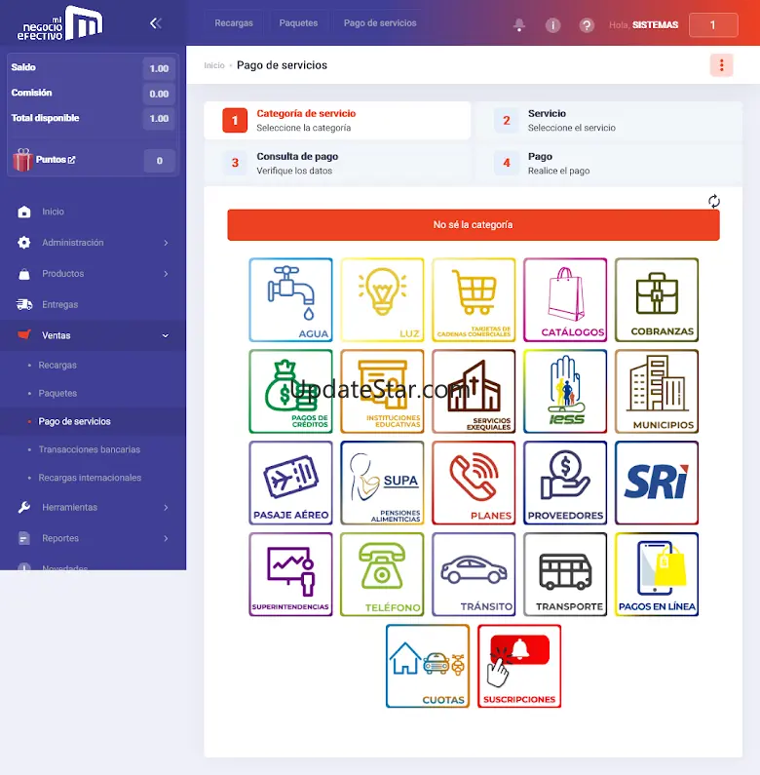Select Superintendencias category tile
This screenshot has height=775, width=760.
(290, 574)
